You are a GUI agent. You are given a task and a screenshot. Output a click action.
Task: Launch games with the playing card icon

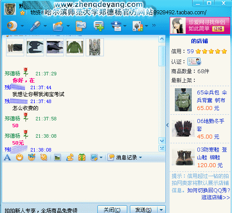(138, 26)
